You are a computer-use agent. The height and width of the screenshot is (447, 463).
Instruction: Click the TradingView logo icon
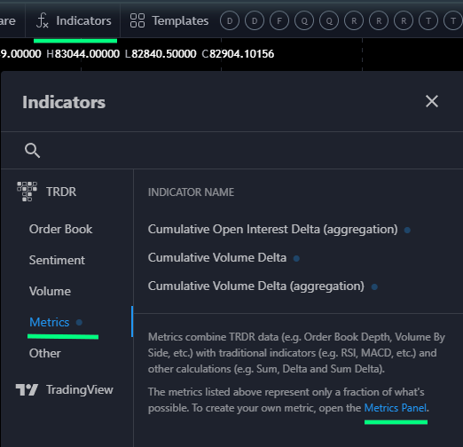pos(27,389)
